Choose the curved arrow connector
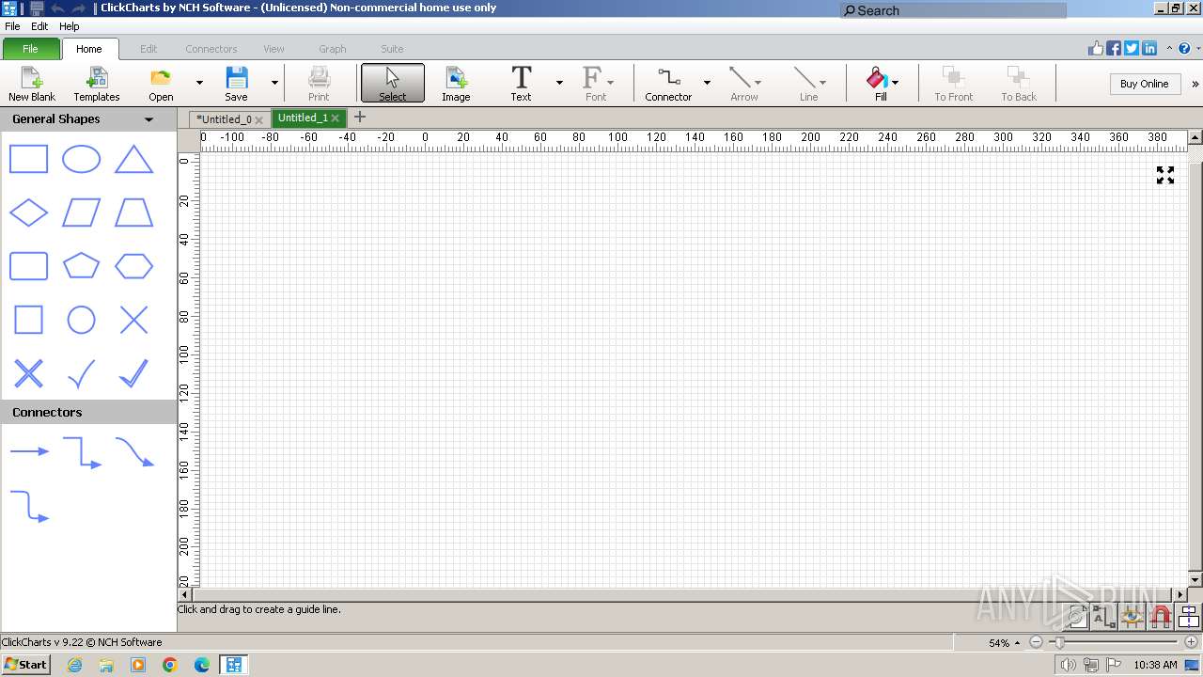Screen dimensions: 1203x677 134,452
